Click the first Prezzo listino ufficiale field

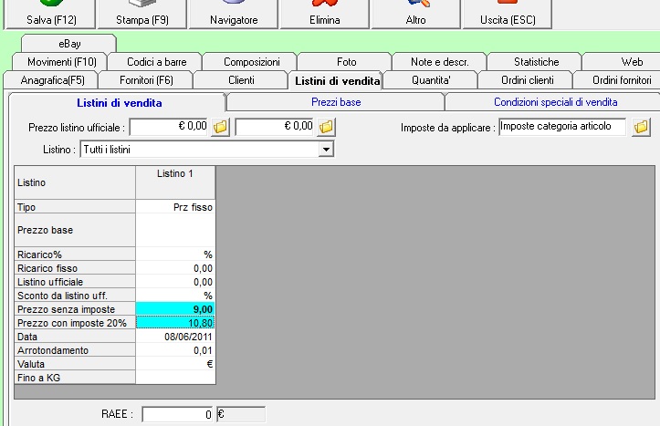pos(169,127)
